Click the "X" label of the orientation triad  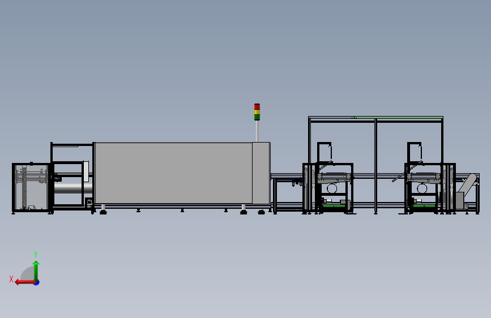pyautogui.click(x=11, y=279)
